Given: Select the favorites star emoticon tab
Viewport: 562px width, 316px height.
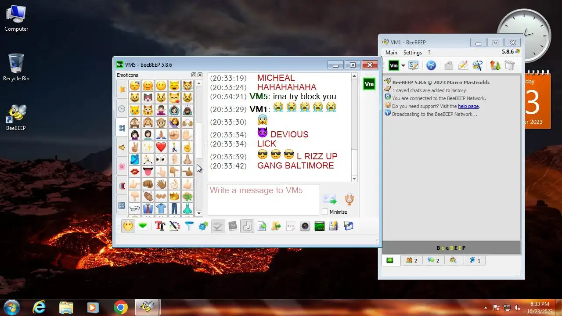Looking at the screenshot, I should [122, 90].
